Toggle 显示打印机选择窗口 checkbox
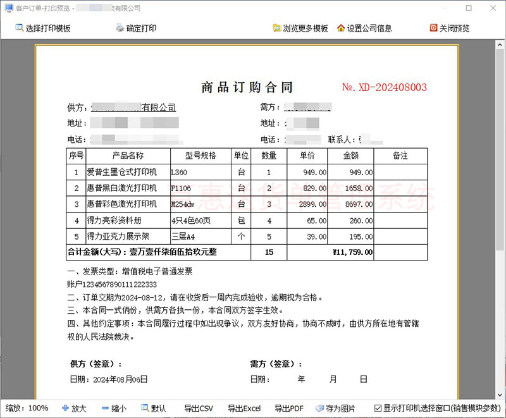 click(378, 409)
